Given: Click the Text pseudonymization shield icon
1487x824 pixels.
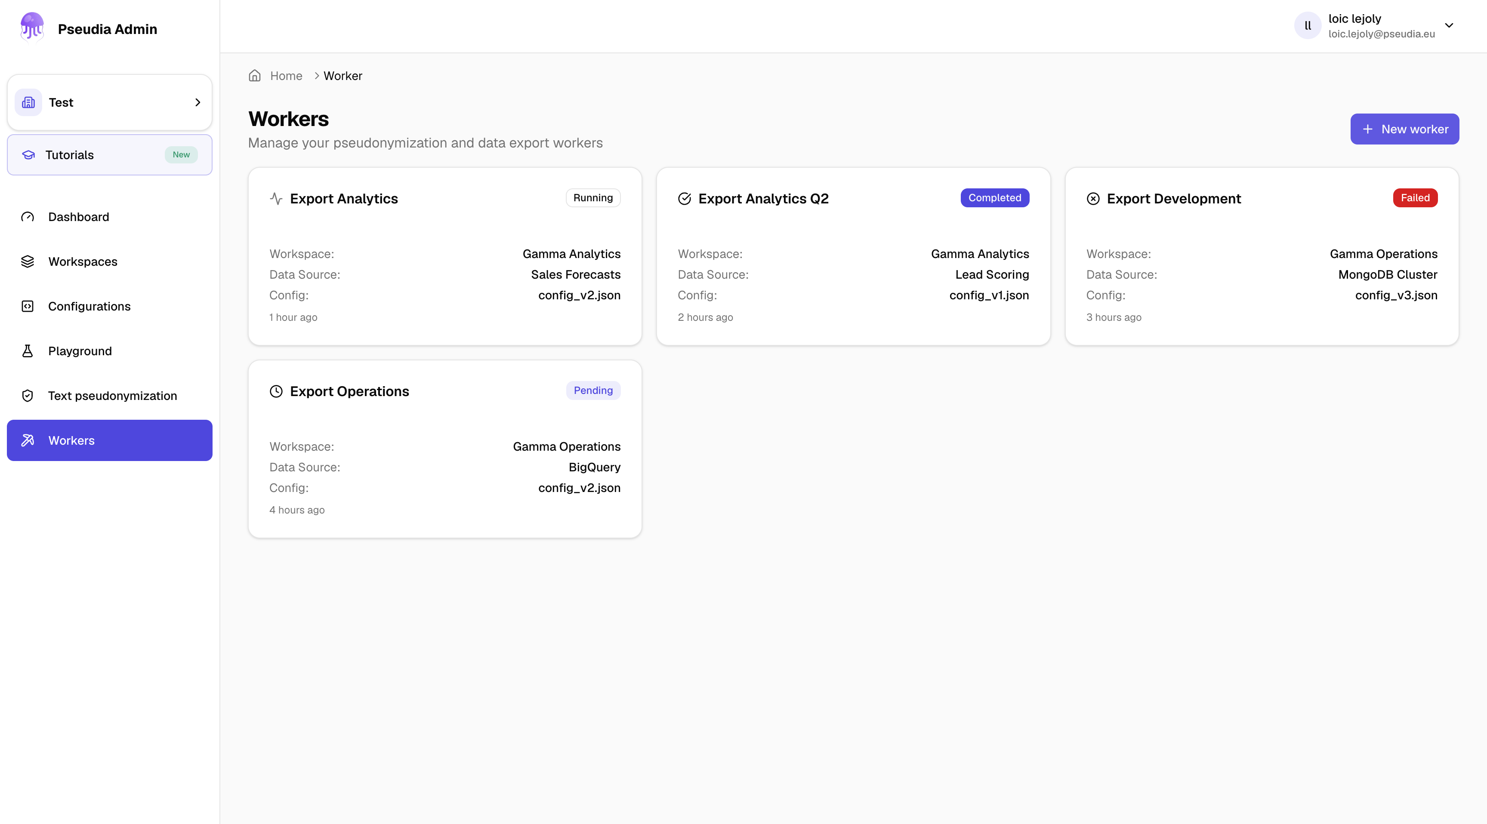Looking at the screenshot, I should (x=28, y=396).
